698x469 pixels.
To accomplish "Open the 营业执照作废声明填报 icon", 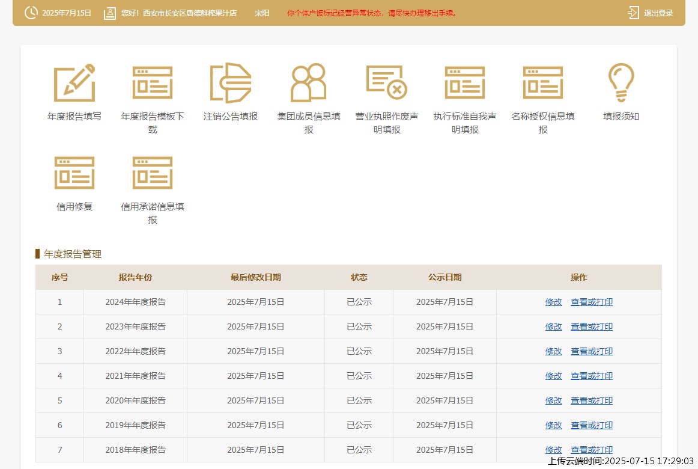I will (386, 82).
